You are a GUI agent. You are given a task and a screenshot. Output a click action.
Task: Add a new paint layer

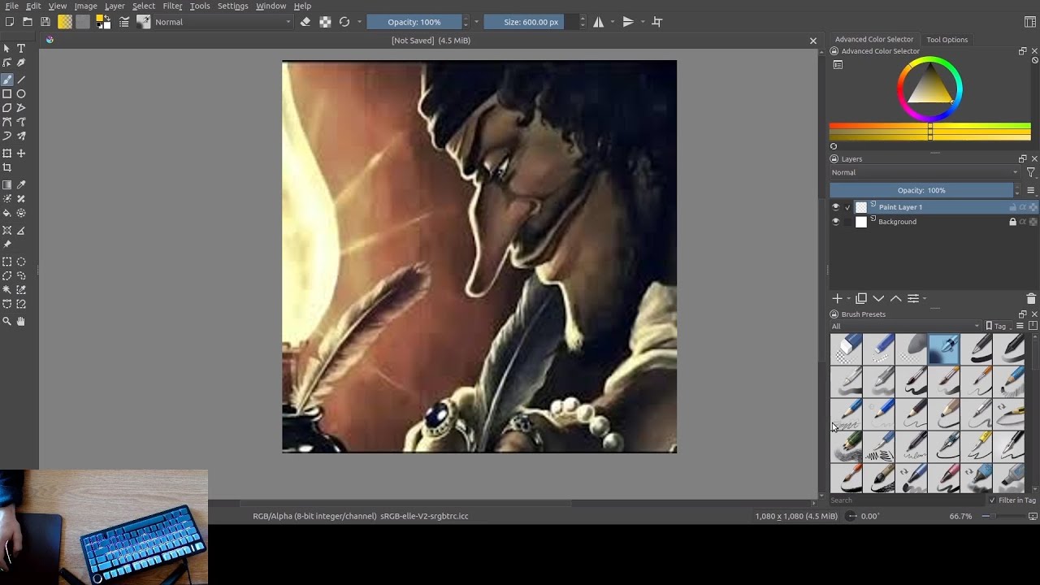click(837, 299)
